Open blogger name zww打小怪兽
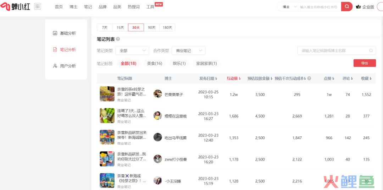This screenshot has width=383, height=190. coord(176,159)
